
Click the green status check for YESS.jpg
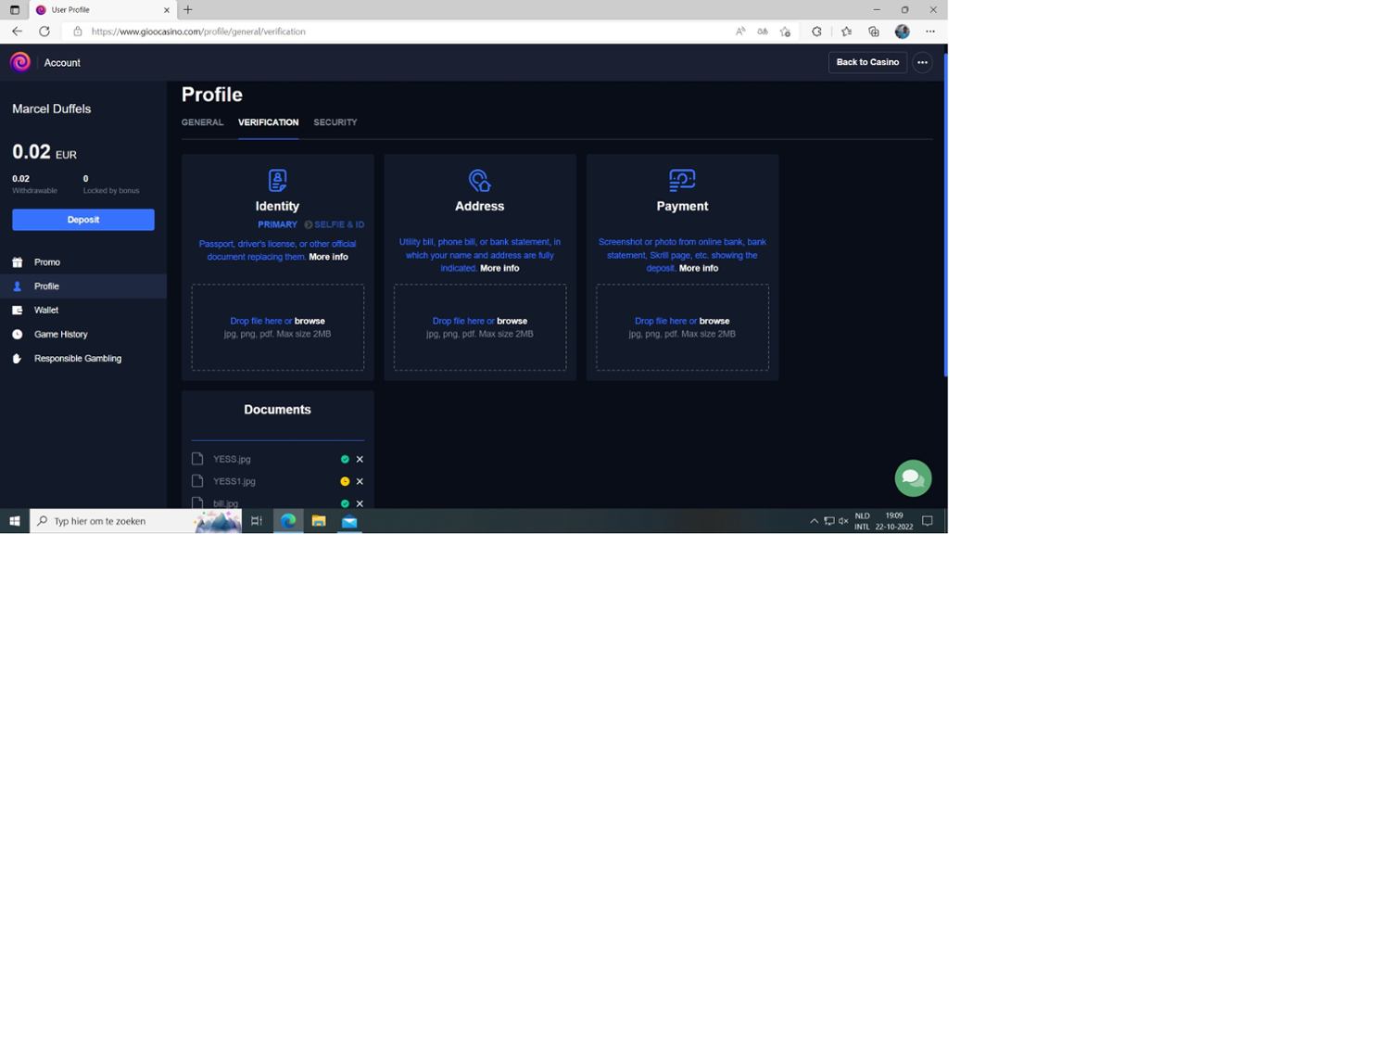point(345,459)
